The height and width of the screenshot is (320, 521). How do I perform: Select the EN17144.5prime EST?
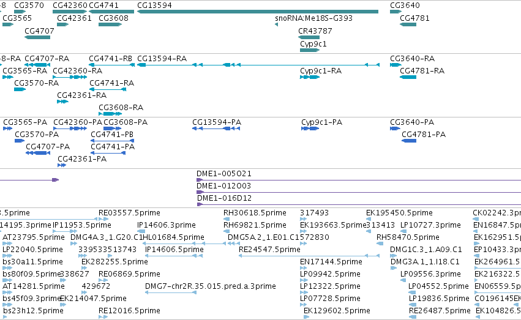(304, 268)
